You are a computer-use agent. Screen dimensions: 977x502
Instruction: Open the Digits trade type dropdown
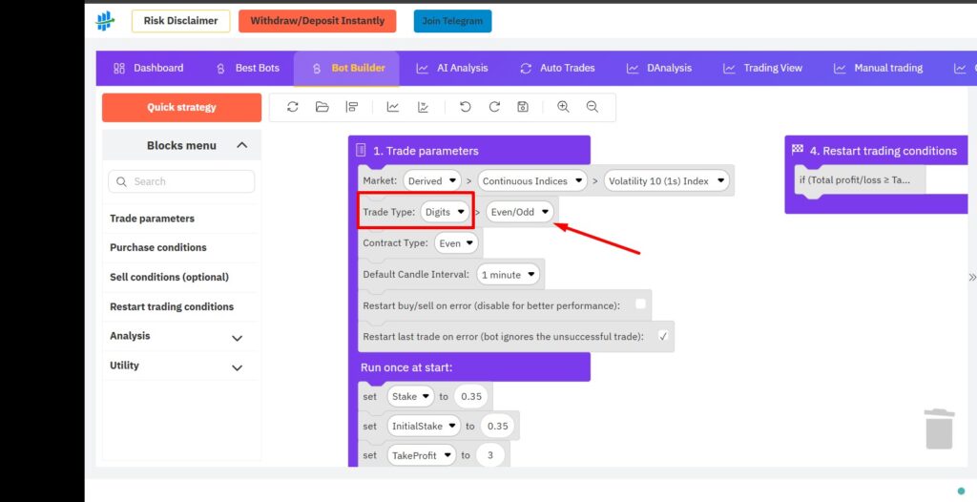[445, 212]
